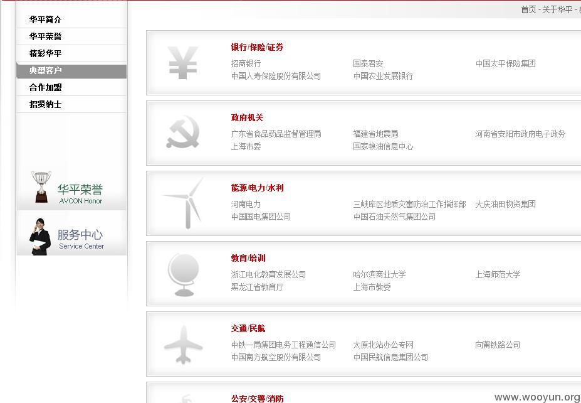Screen dimensions: 581x403
Task: Open the 华平荣誉 AVCON Honor banner text
Action: [x=80, y=194]
